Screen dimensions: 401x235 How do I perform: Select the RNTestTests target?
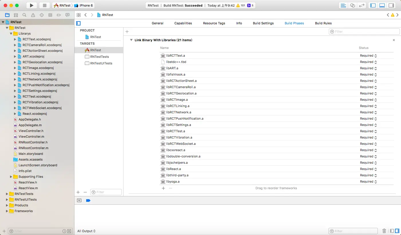tap(99, 57)
